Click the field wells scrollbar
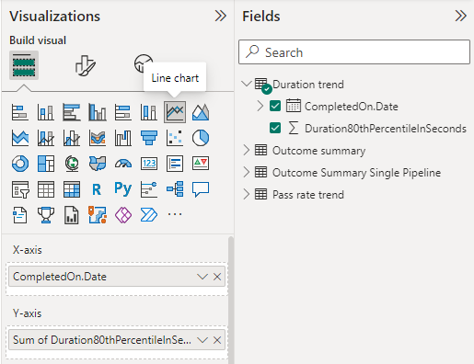The image size is (474, 364). 231,300
